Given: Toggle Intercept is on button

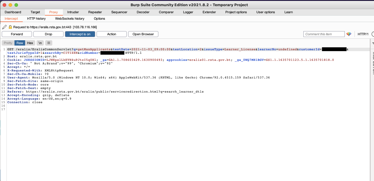Looking at the screenshot, I should (80, 34).
